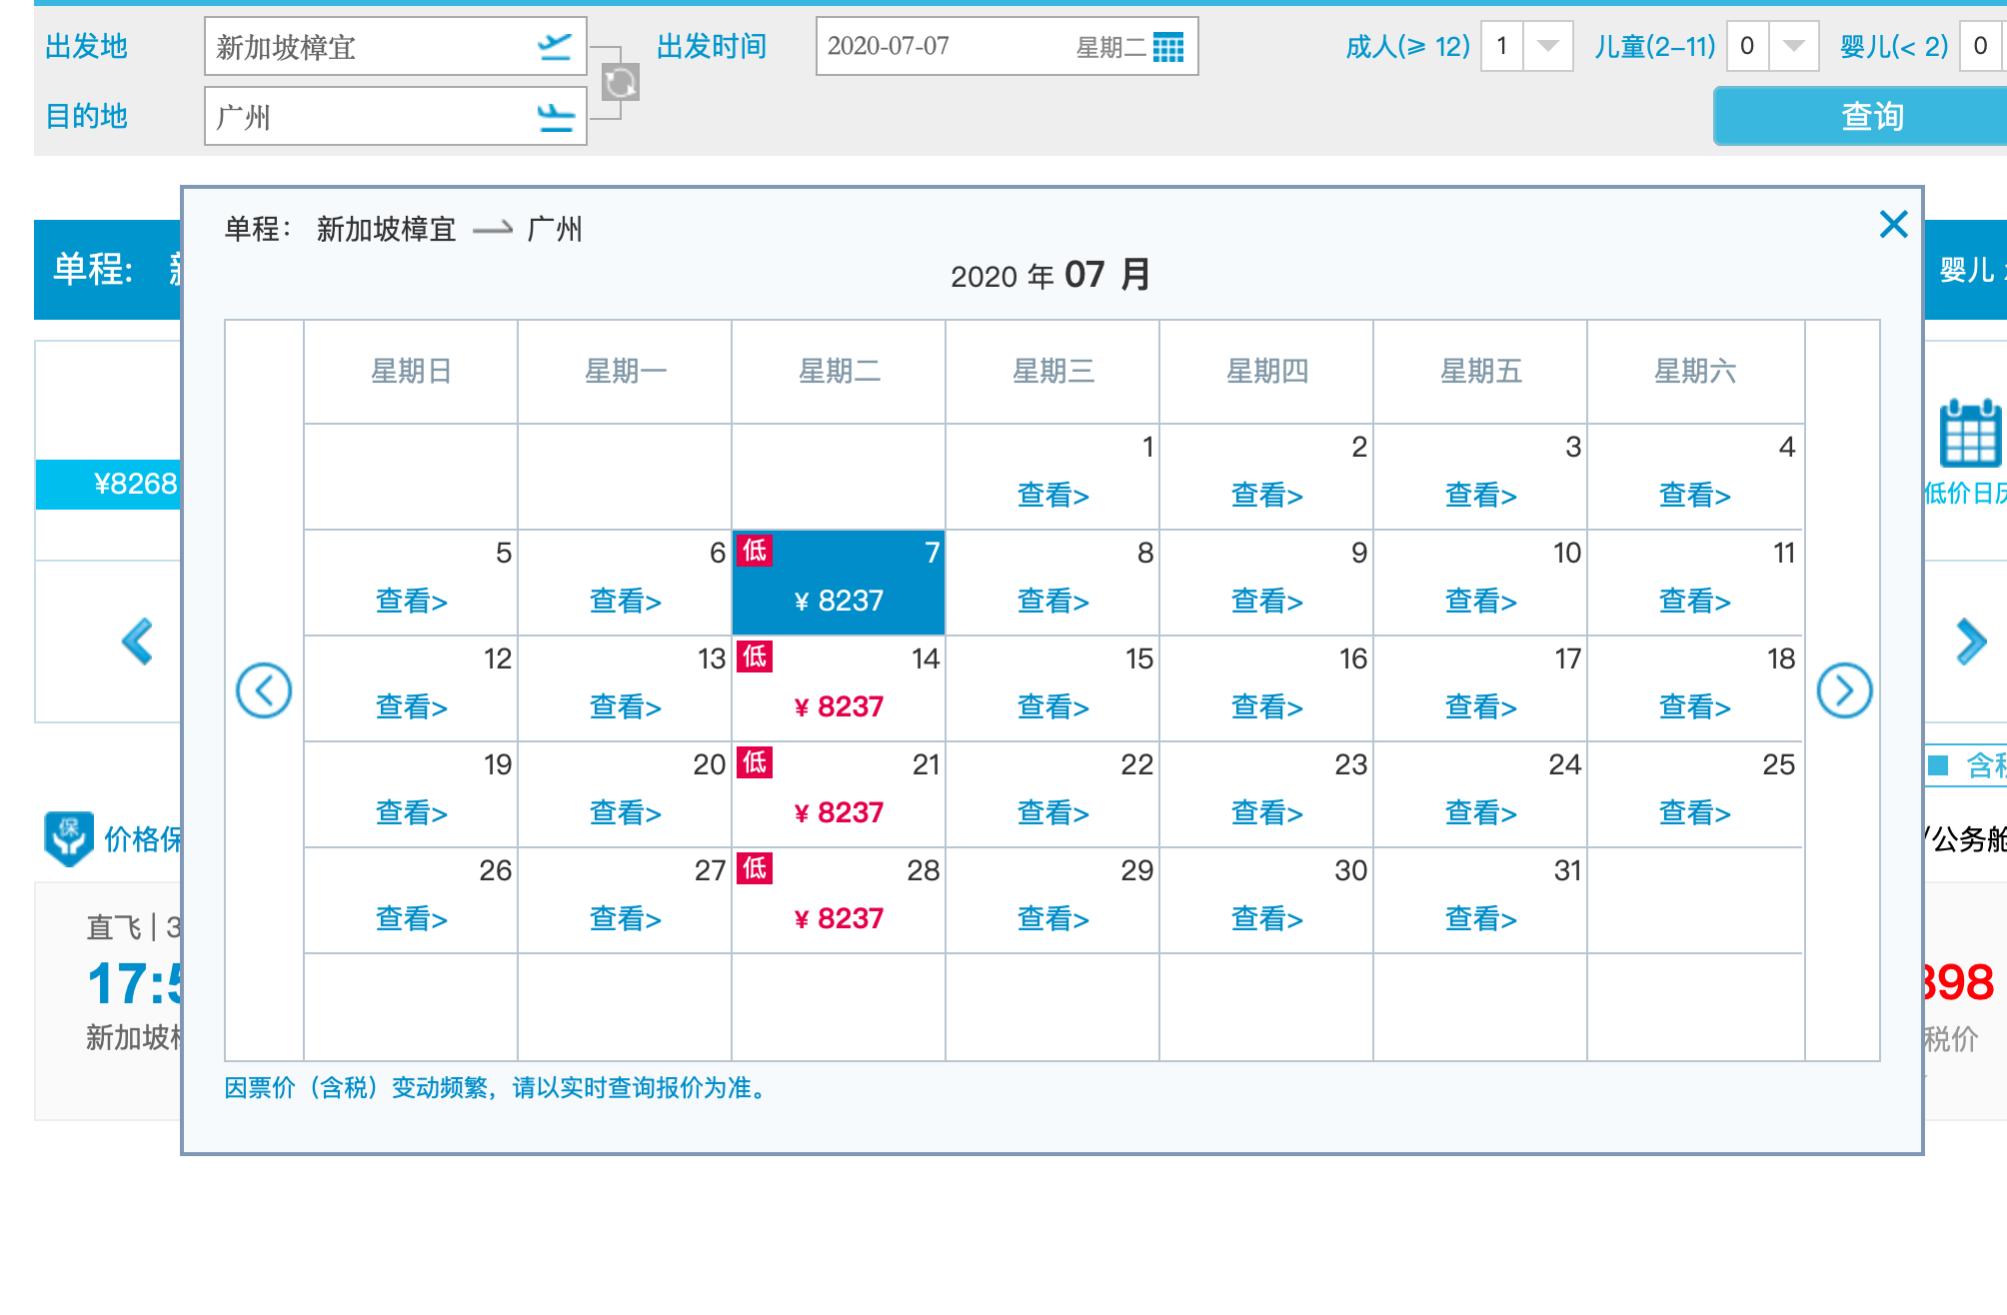Image resolution: width=2007 pixels, height=1315 pixels.
Task: Click the price guarantee shield icon
Action: coord(69,837)
